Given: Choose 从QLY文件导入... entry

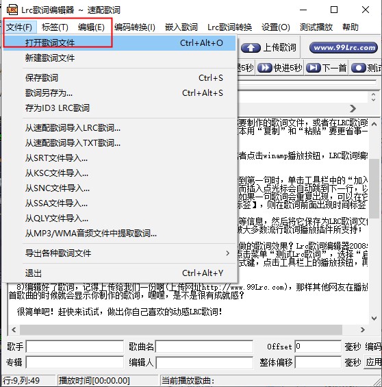Looking at the screenshot, I should click(119, 219).
